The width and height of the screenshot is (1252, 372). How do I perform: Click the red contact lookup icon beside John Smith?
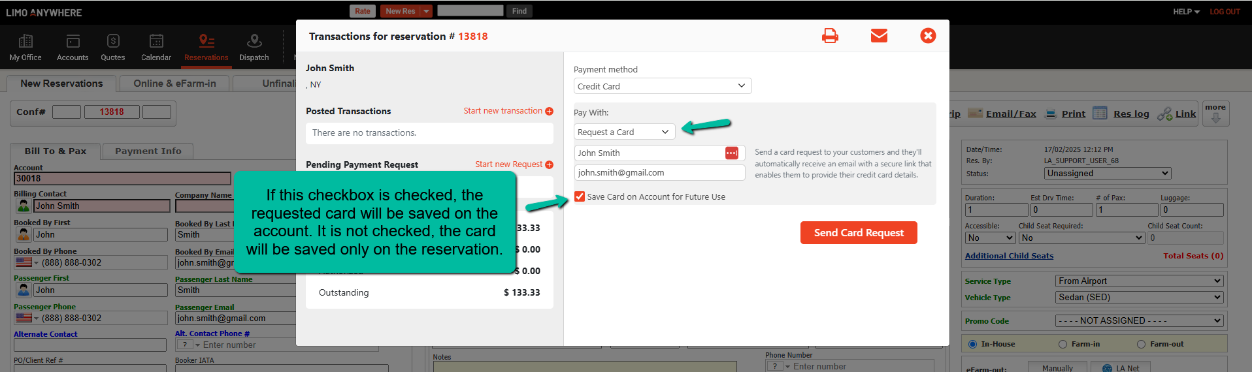tap(731, 153)
